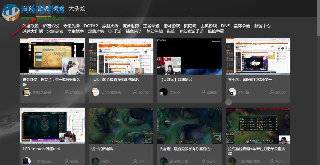Click avatar of Lin小北解说
This screenshot has height=165, width=320.
[x=95, y=92]
